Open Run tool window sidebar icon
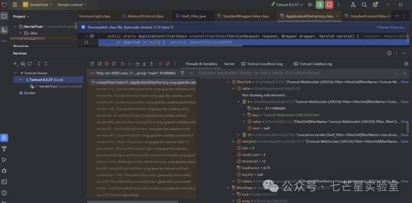The image size is (412, 203). pos(4,159)
